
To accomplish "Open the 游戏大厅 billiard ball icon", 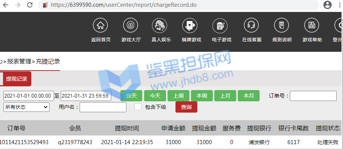I will pyautogui.click(x=131, y=25).
